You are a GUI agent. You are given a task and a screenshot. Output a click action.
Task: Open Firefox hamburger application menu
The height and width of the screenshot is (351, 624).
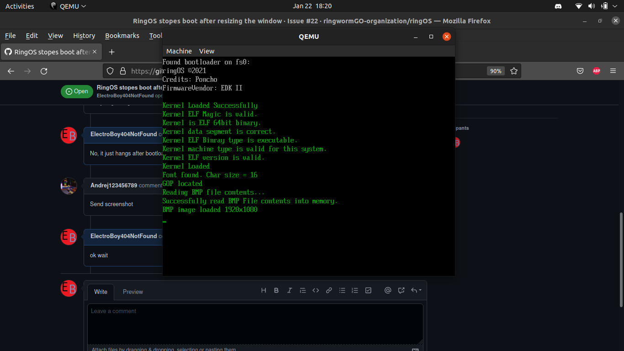point(613,71)
